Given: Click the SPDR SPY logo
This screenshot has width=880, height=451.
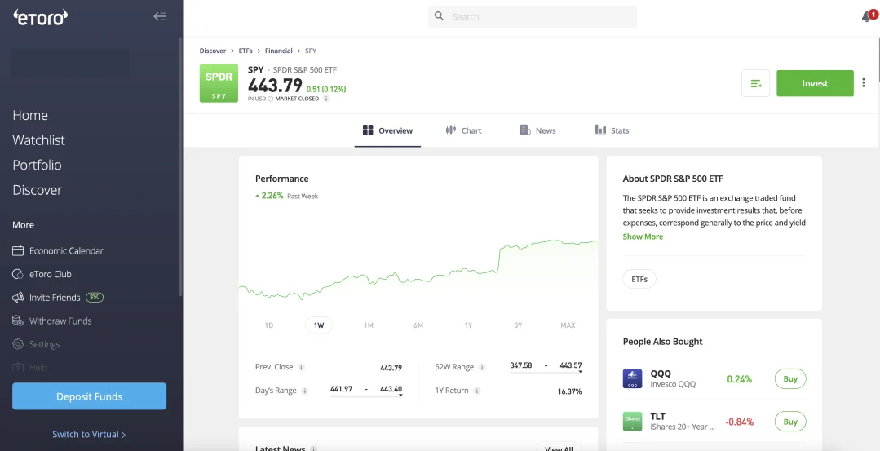Looking at the screenshot, I should [x=219, y=83].
